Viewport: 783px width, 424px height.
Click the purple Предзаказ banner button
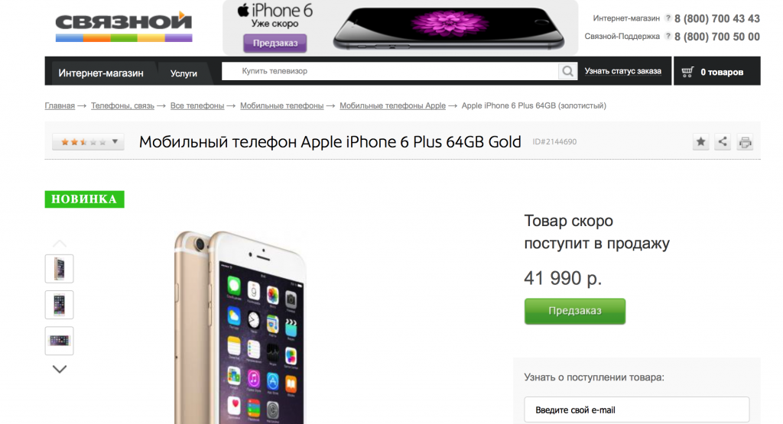(275, 44)
